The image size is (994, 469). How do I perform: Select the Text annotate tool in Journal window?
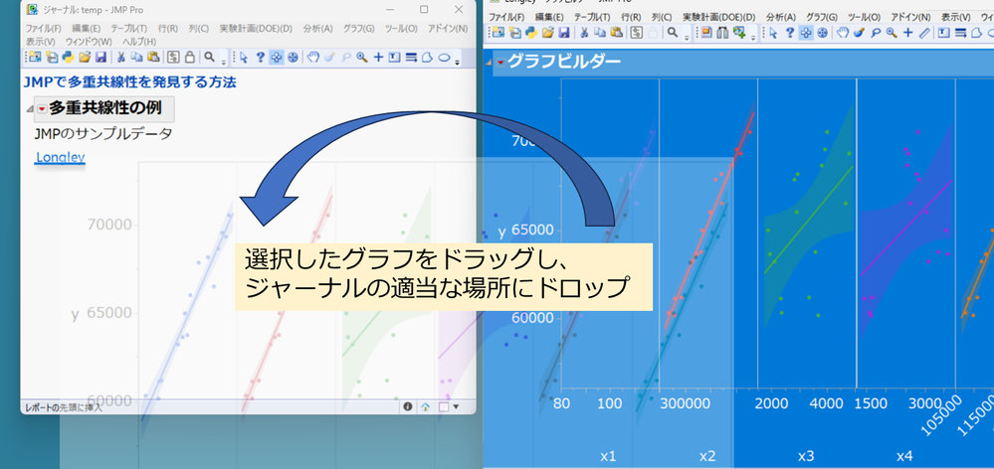(x=394, y=57)
